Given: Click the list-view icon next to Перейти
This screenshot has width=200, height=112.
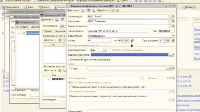Looking at the screenshot, I should [x=112, y=10].
